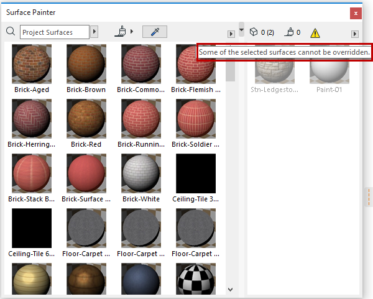Open the Project Surfaces arrow menu
The height and width of the screenshot is (299, 373).
click(94, 32)
